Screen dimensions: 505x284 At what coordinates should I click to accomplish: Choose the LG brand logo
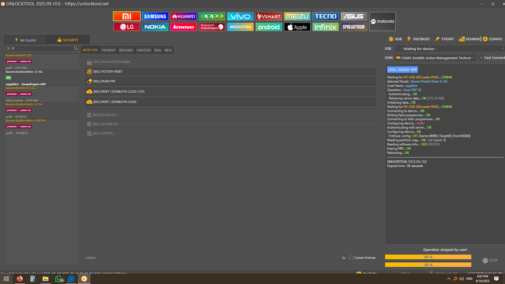[x=127, y=27]
